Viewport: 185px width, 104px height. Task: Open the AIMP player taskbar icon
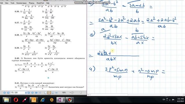51,100
